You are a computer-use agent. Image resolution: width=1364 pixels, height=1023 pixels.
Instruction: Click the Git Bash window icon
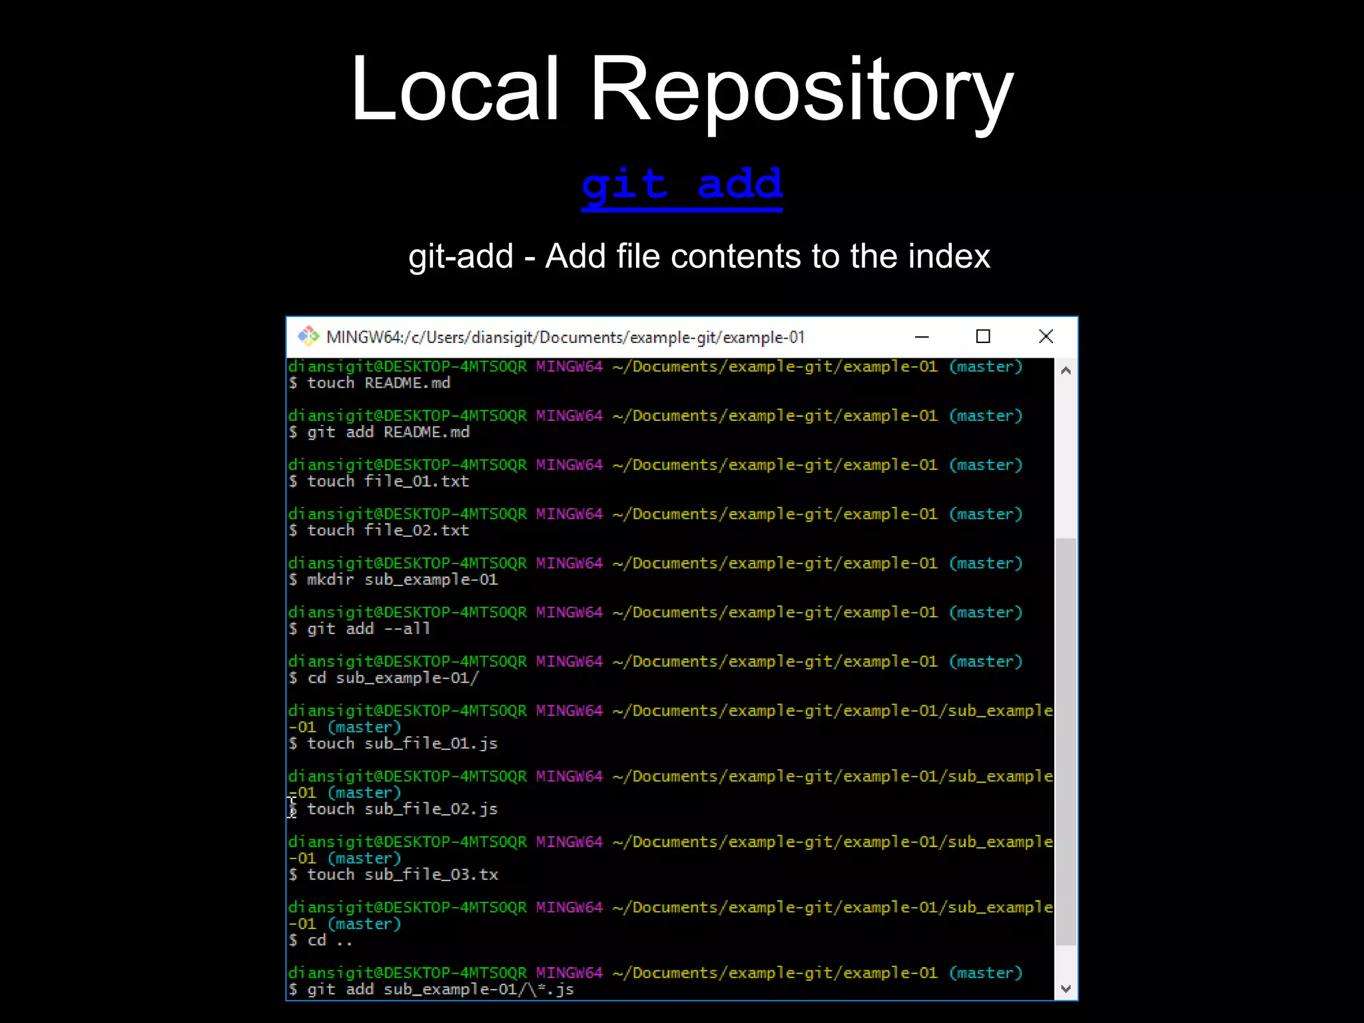point(308,336)
